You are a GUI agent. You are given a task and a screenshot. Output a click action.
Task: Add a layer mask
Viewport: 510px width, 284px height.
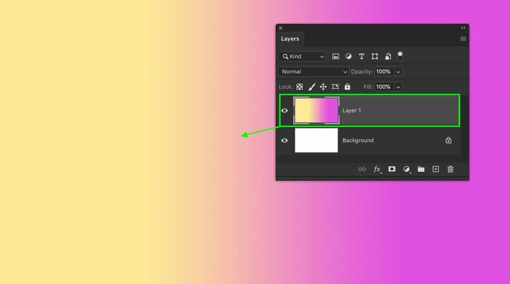(x=392, y=169)
